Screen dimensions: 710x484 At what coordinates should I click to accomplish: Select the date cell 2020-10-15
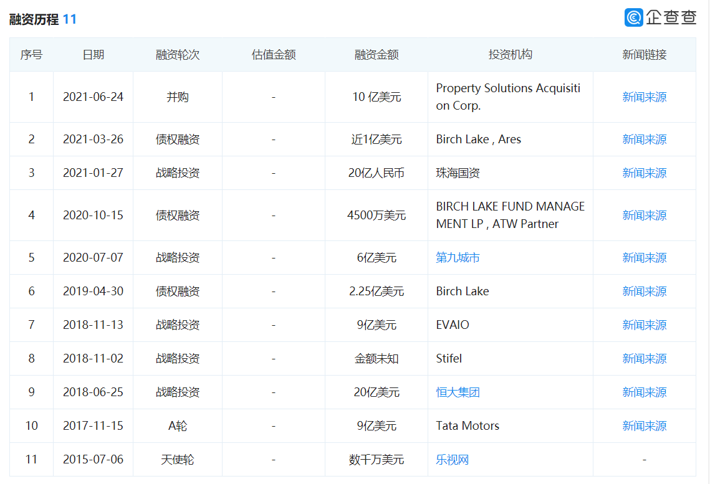point(94,216)
